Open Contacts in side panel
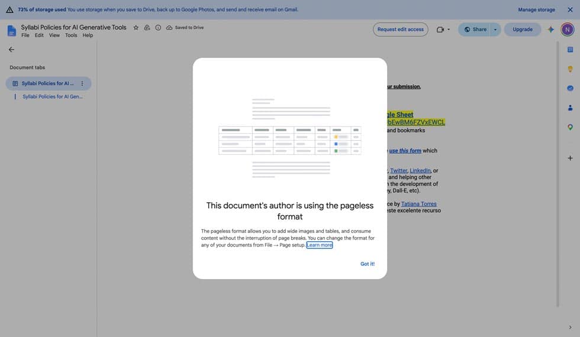580x337 pixels. [x=570, y=108]
